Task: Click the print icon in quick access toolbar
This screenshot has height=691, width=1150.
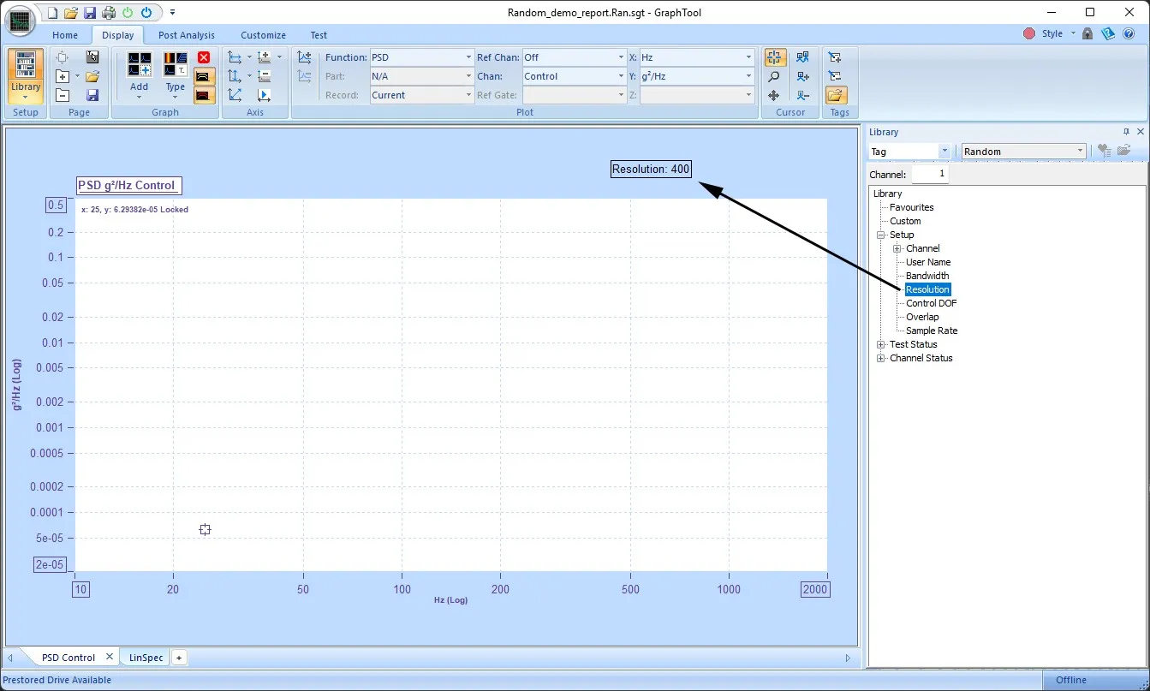Action: [110, 12]
